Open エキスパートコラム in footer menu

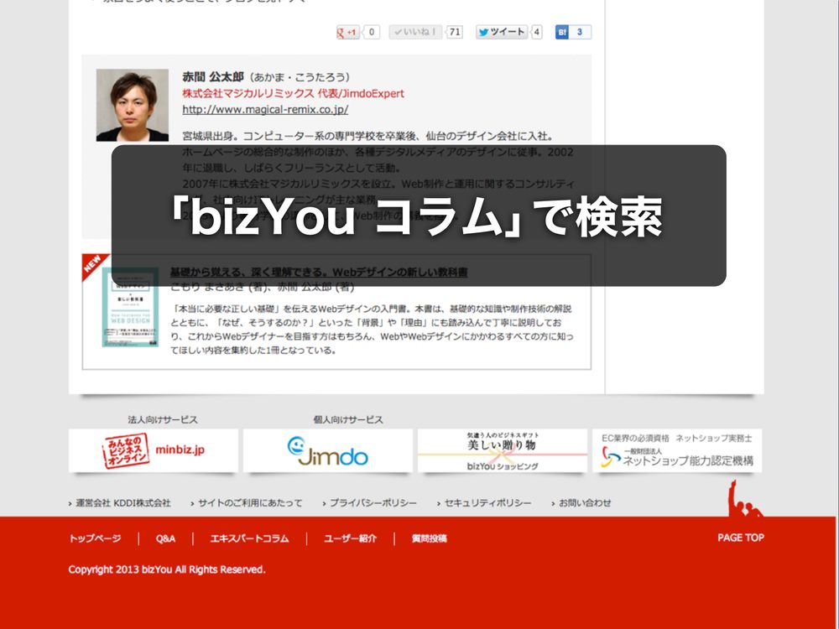(x=249, y=538)
